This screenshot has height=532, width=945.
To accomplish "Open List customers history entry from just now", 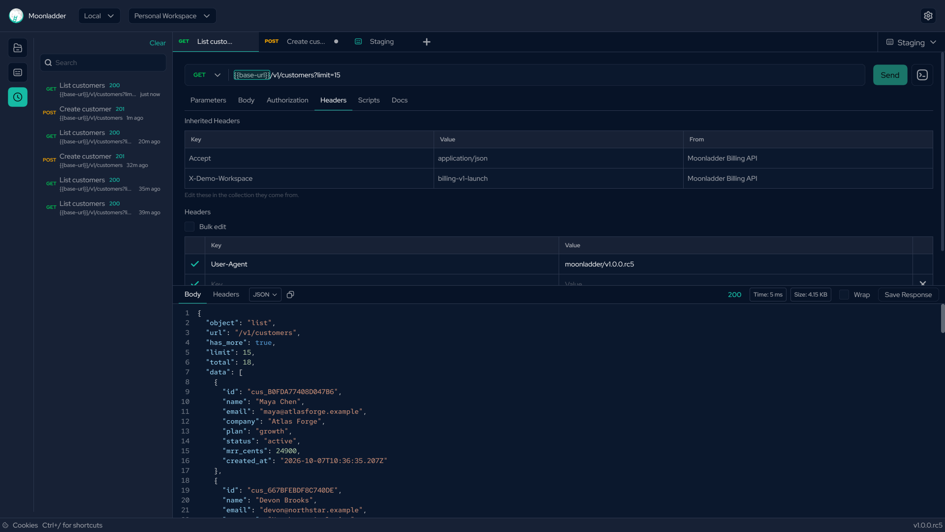I will pyautogui.click(x=103, y=89).
